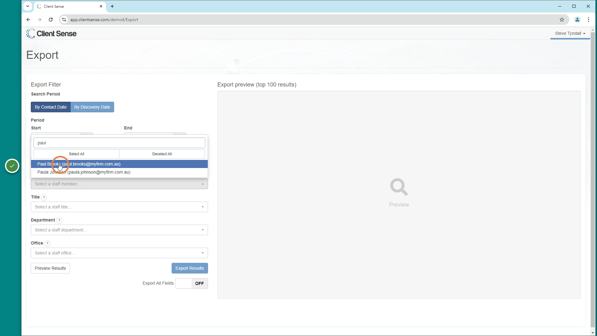Close the Client Sense tab
This screenshot has width=597, height=336.
coord(101,6)
